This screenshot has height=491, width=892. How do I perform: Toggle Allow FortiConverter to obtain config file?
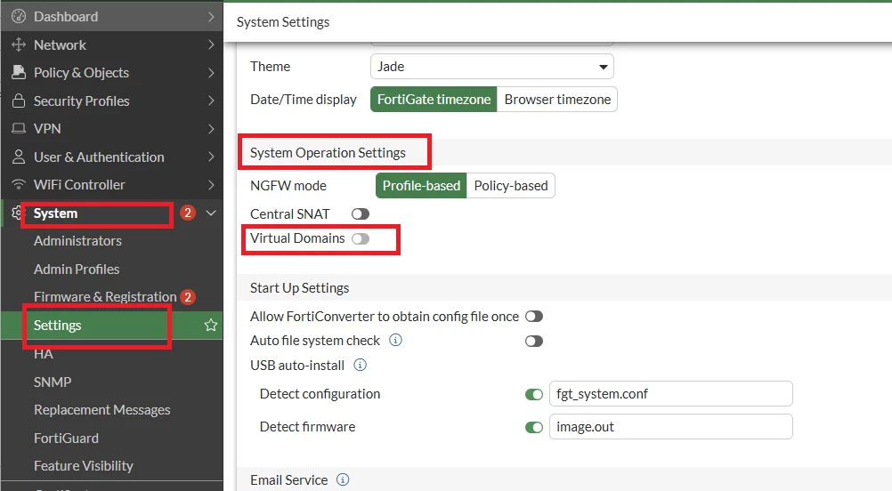(533, 316)
